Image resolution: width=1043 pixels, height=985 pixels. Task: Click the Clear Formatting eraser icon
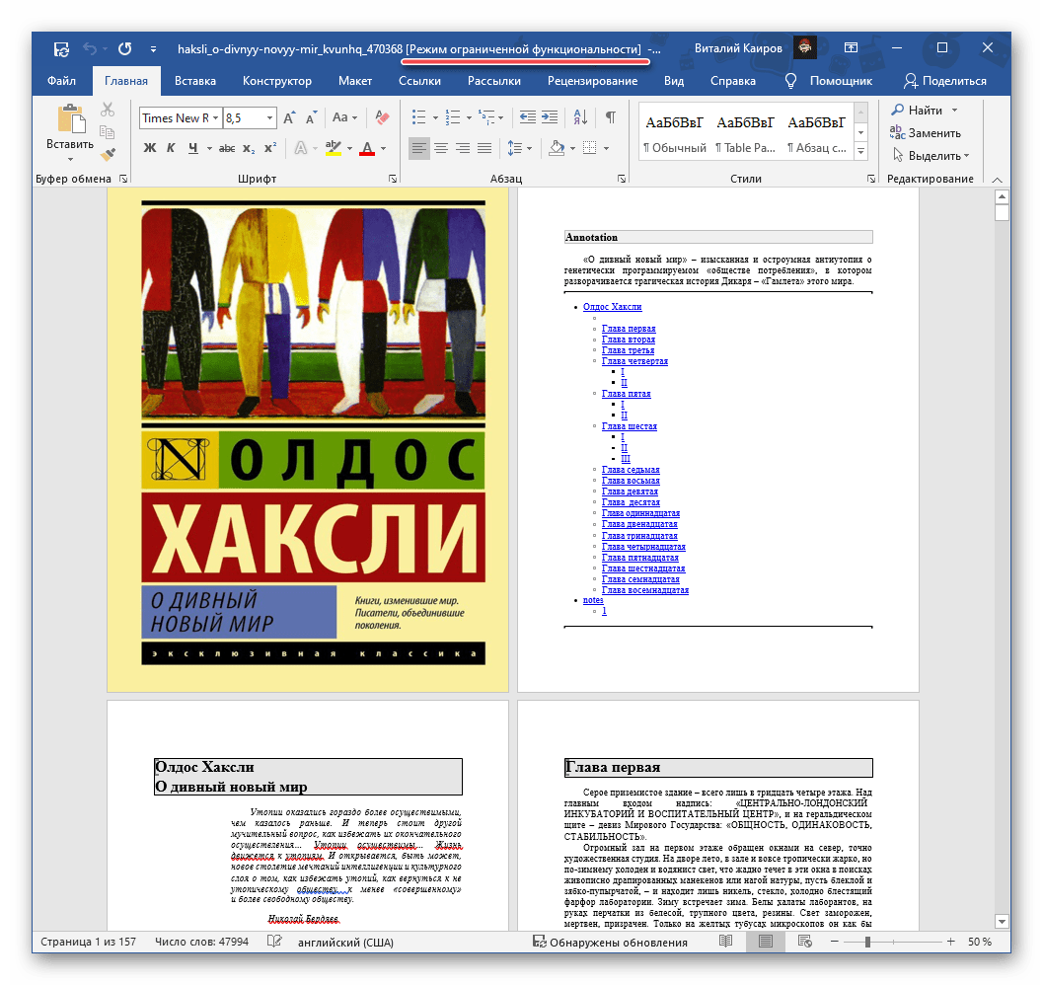coord(382,117)
